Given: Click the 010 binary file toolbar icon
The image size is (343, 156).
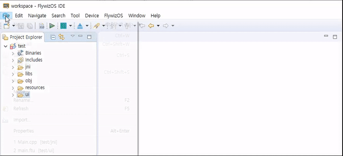Looking at the screenshot, I should coord(42,26).
